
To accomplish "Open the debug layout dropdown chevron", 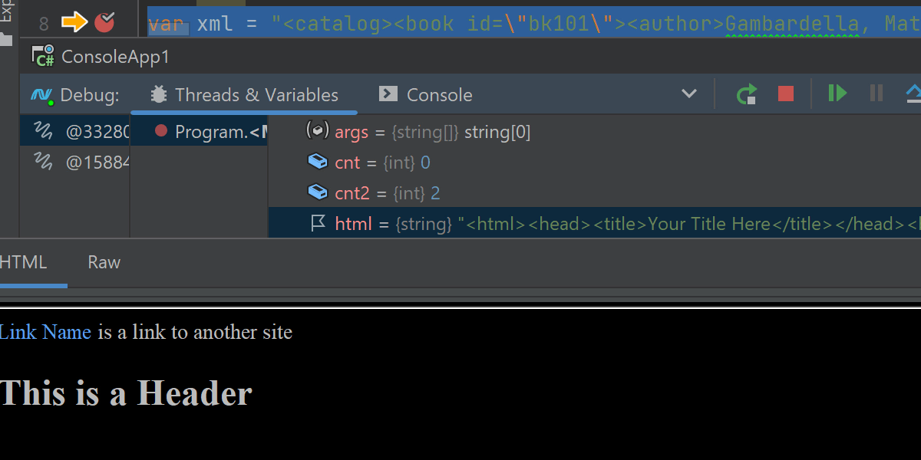I will (689, 94).
